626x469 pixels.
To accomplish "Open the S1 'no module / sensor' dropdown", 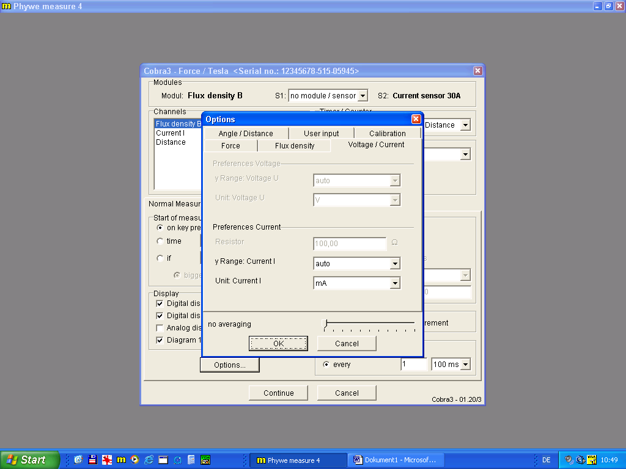I will point(363,96).
